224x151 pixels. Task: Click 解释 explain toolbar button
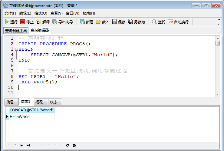43,22
